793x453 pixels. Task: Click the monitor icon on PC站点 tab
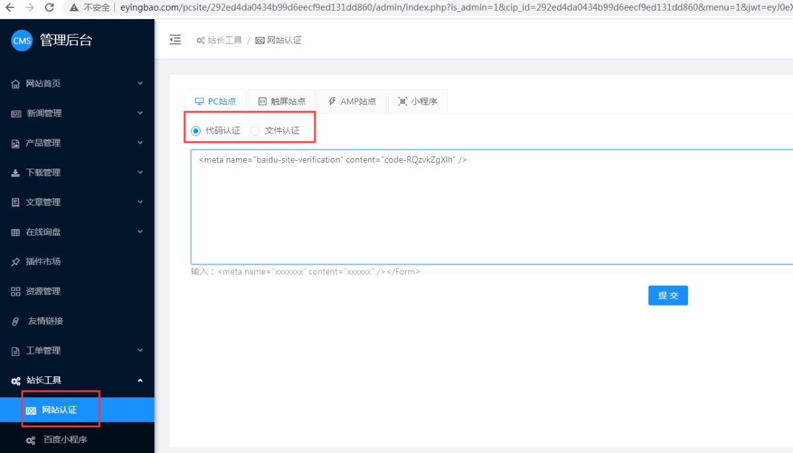[x=199, y=102]
